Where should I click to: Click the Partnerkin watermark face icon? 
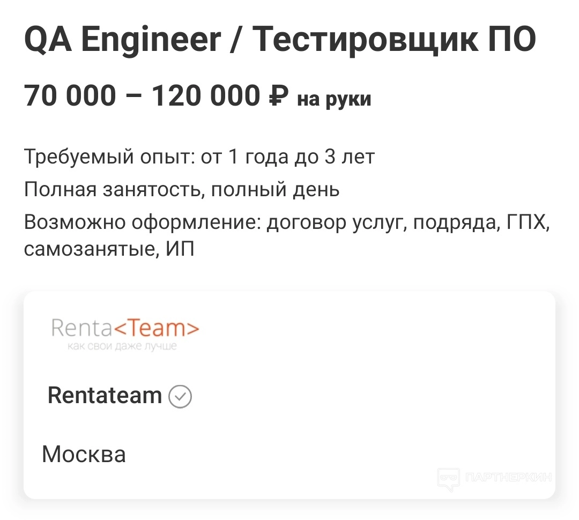click(449, 478)
